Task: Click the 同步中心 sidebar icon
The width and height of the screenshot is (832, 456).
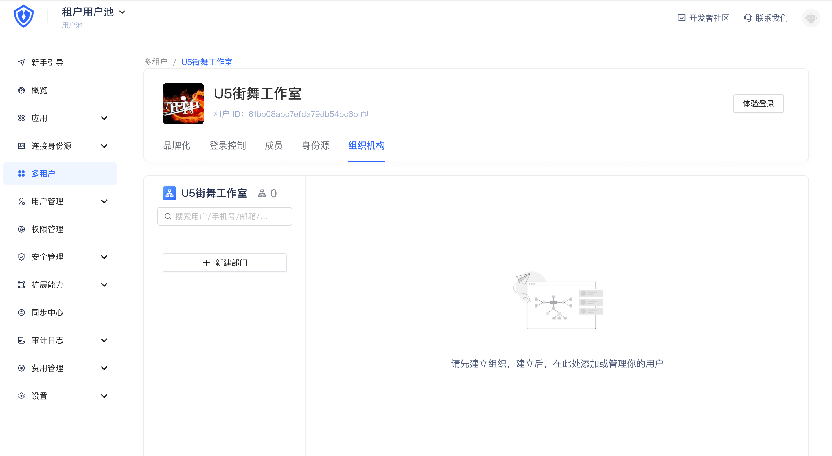Action: point(21,312)
